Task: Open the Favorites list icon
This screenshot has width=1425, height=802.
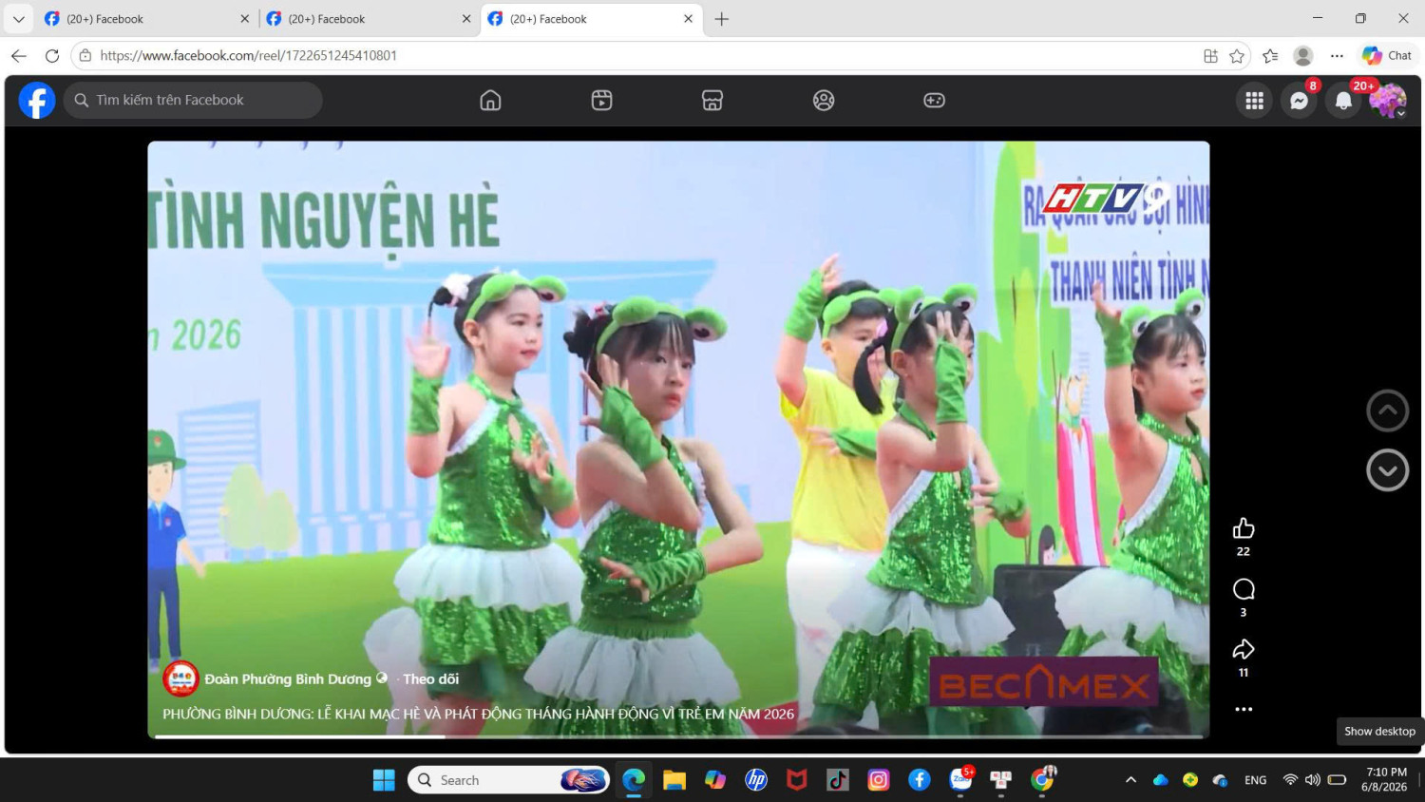Action: [1270, 56]
